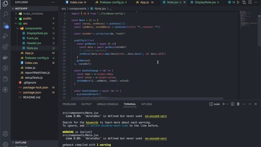The height and width of the screenshot is (147, 261).
Task: Close the Note.jsx tab
Action: click(184, 2)
